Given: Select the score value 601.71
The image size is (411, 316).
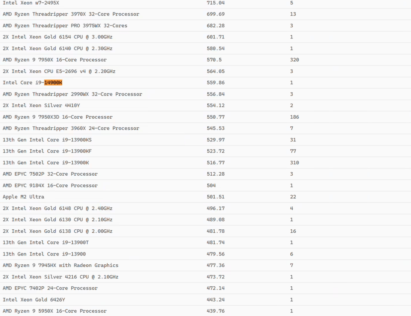Looking at the screenshot, I should coord(216,37).
